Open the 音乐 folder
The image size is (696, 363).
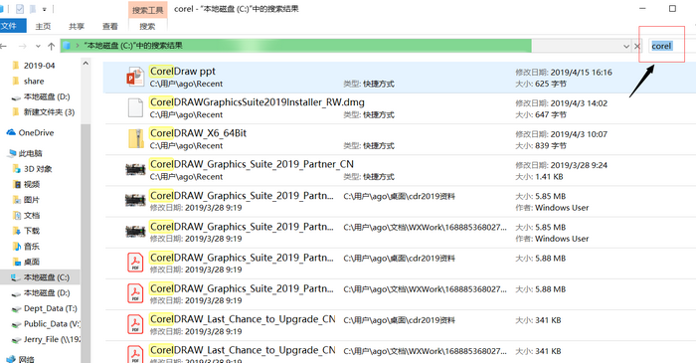32,247
